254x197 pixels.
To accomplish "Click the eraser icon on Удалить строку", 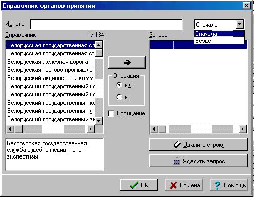I will tap(177, 145).
